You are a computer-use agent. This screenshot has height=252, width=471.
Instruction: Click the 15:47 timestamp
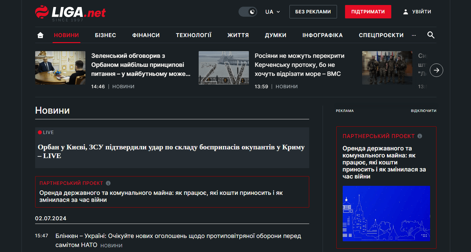(42, 236)
